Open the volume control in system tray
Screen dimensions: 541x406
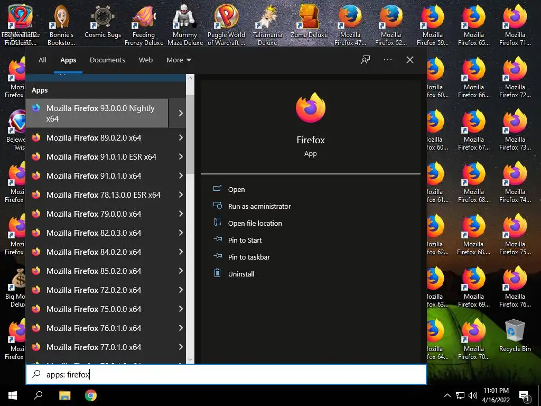pyautogui.click(x=473, y=395)
